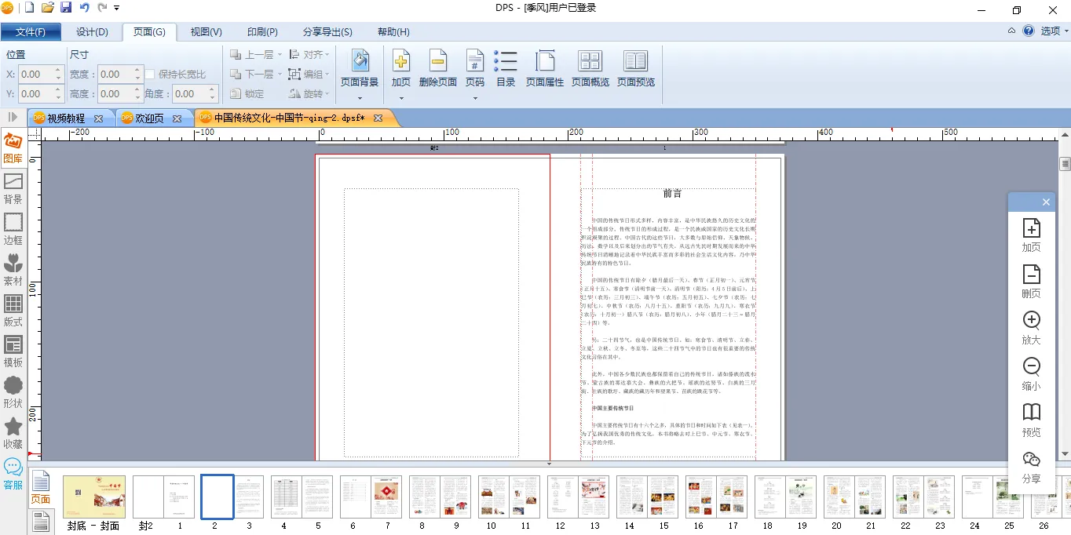Select the 封底-封面 cover thumbnail
Viewport: 1071px width, 535px height.
coord(93,497)
